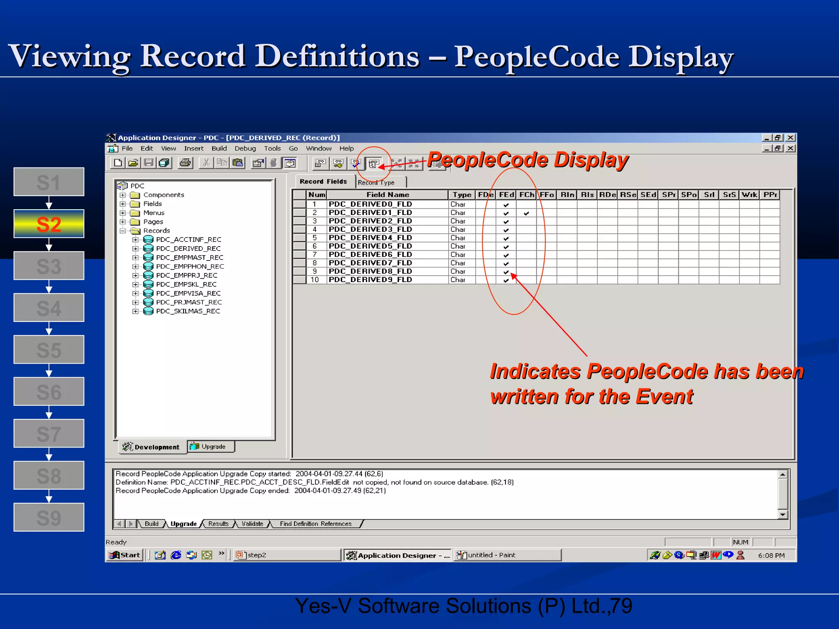Click Internet Explorer quick launch icon
Viewport: 839px width, 629px height.
[176, 555]
